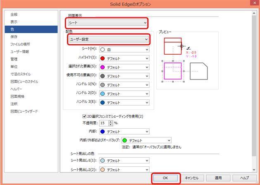Click the magenta 選択された要素 swatch
The height and width of the screenshot is (185, 260).
coord(103,67)
